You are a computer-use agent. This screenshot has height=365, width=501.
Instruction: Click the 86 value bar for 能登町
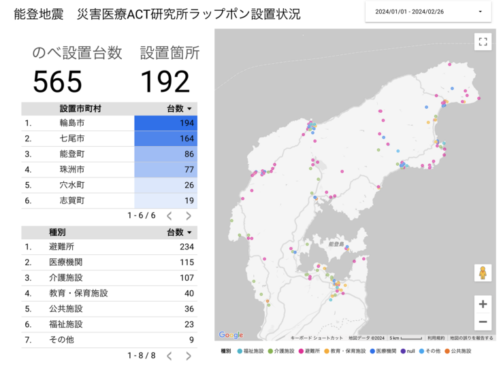point(166,154)
